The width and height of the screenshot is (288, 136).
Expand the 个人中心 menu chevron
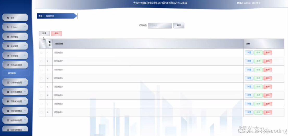[25, 27]
